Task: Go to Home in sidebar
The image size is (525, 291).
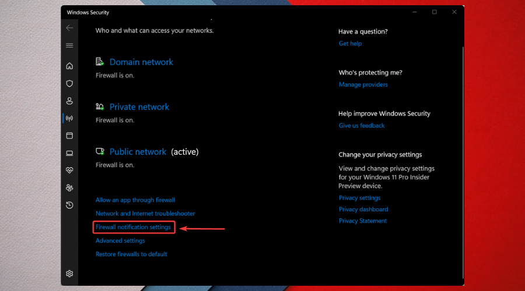Action: [69, 66]
